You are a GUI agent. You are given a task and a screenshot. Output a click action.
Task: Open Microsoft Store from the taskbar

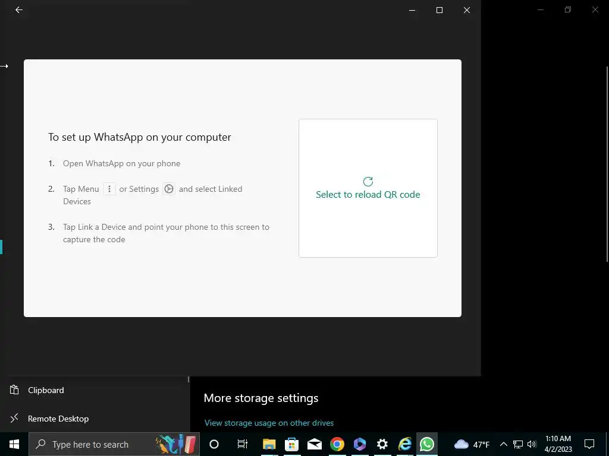(291, 444)
